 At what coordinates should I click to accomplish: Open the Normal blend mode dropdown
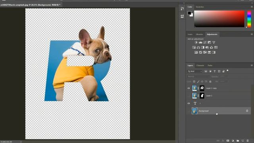[198, 77]
